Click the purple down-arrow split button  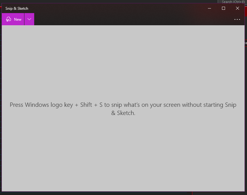point(29,19)
